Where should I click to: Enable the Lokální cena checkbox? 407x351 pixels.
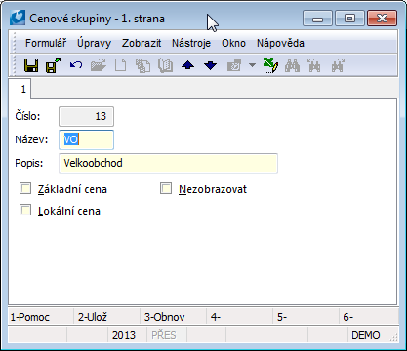point(25,210)
